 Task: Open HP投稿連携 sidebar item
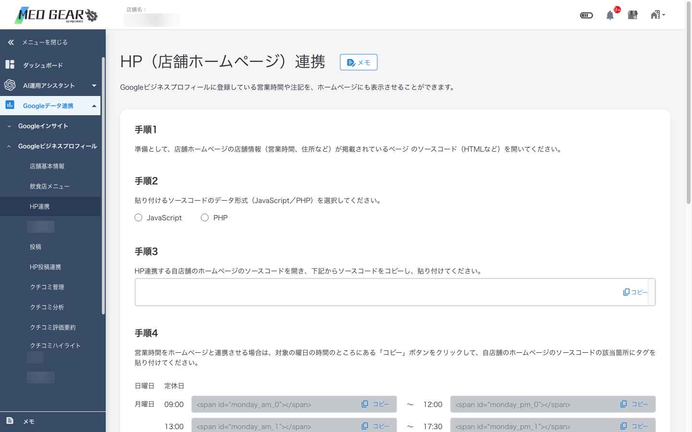pyautogui.click(x=45, y=267)
